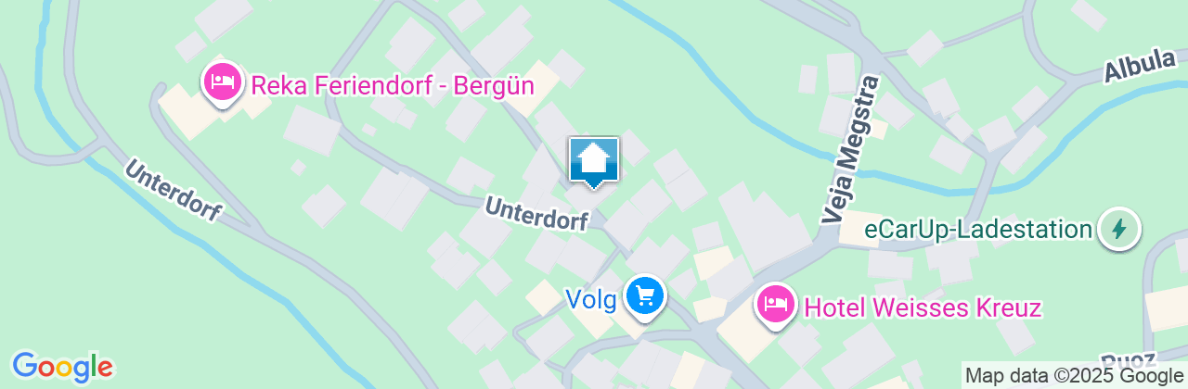Click the Unterdorf label nearest the Volg pin
Viewport: 1188px width, 389px height.
(536, 214)
